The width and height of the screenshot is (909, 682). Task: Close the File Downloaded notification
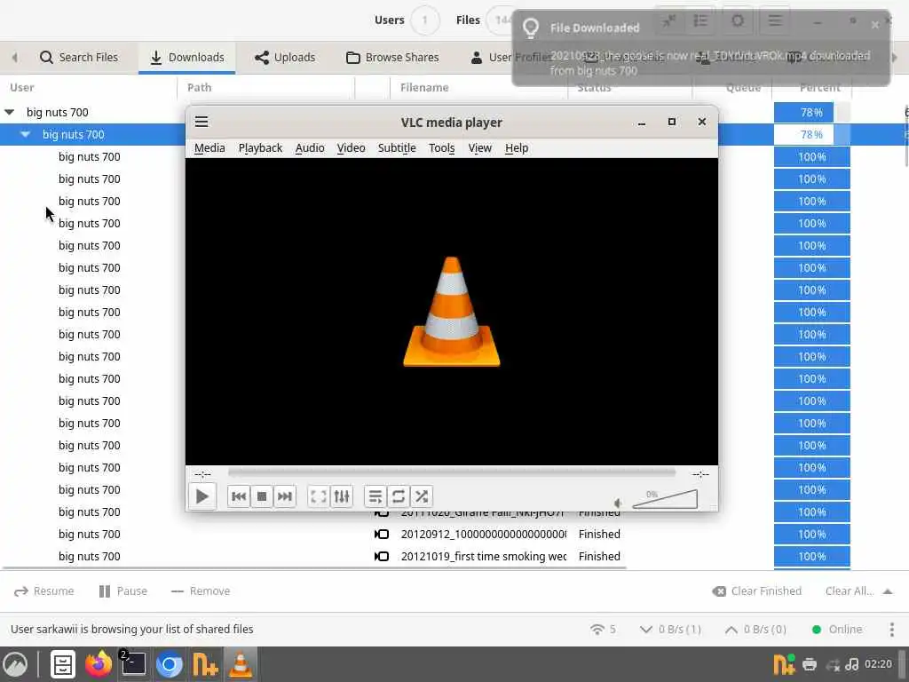875,24
